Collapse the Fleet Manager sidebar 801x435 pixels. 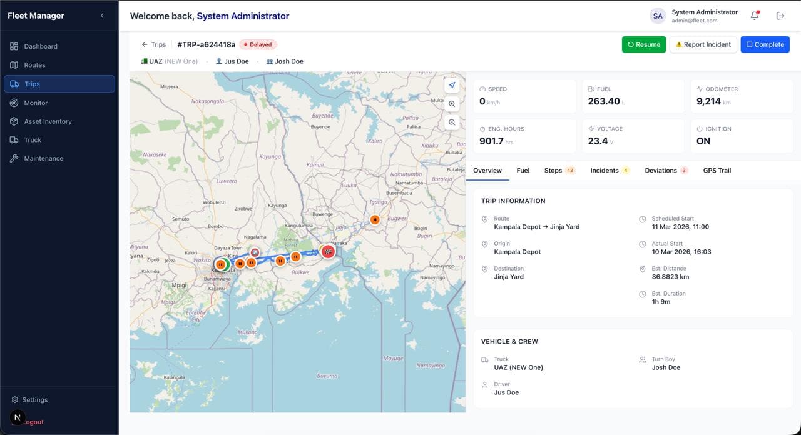pos(102,16)
